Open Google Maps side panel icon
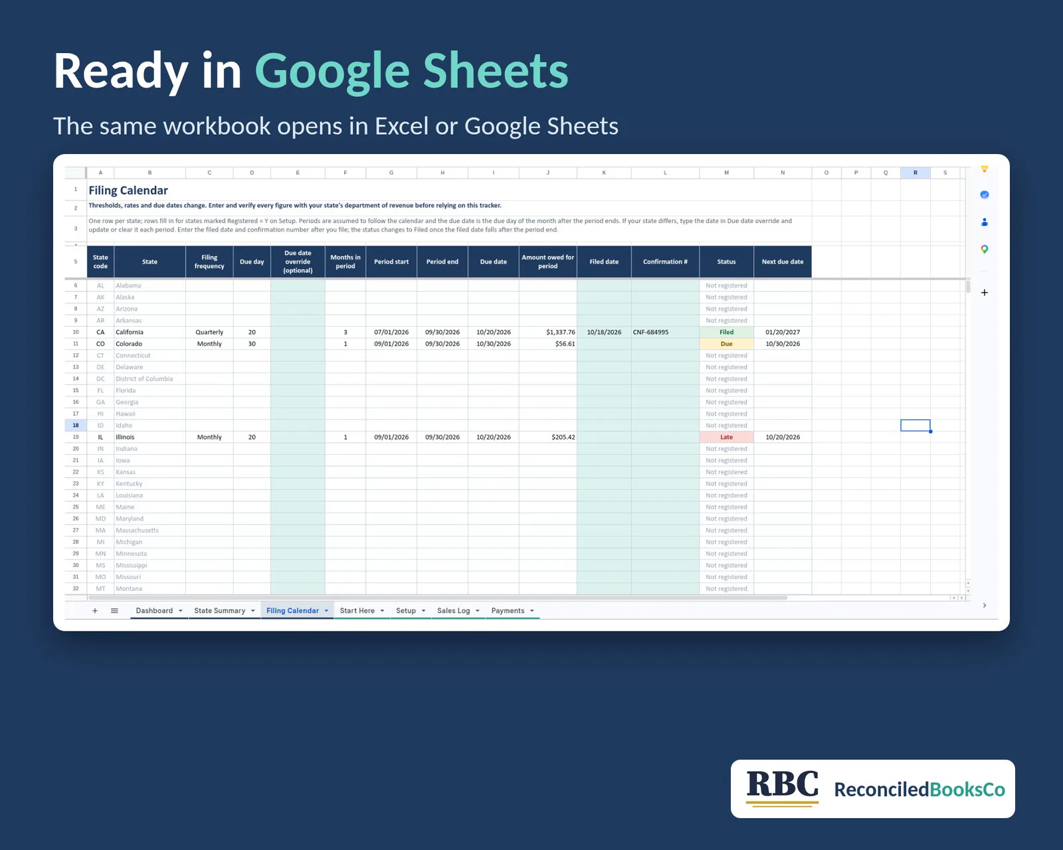 point(984,250)
